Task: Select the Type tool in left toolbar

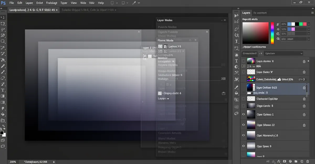Action: (x=3, y=90)
